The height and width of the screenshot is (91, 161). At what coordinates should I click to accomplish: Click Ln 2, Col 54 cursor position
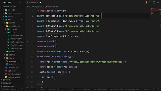click(x=41, y=89)
